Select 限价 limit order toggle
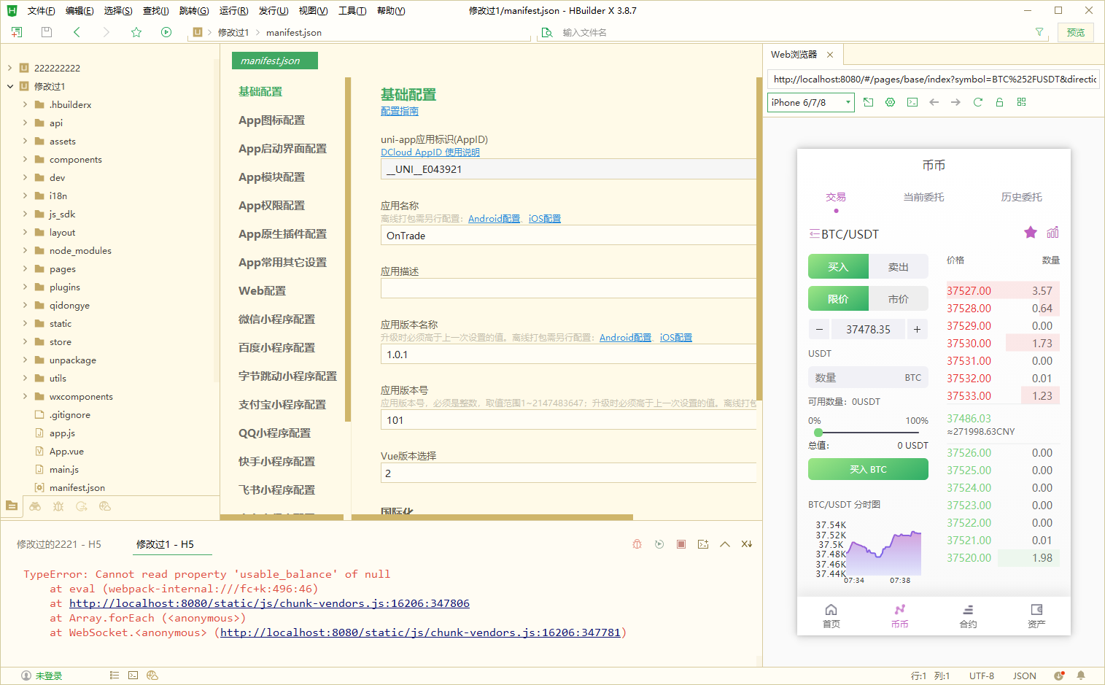Viewport: 1105px width, 685px height. (838, 299)
